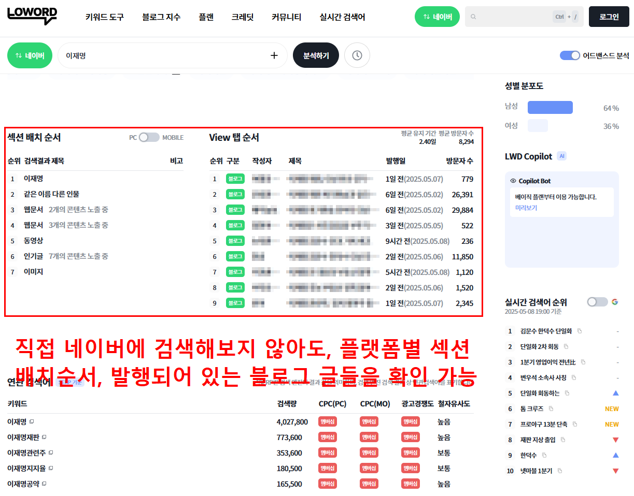Click the magnifier icon in top search box
Viewport: 634px width, 496px height.
(473, 17)
